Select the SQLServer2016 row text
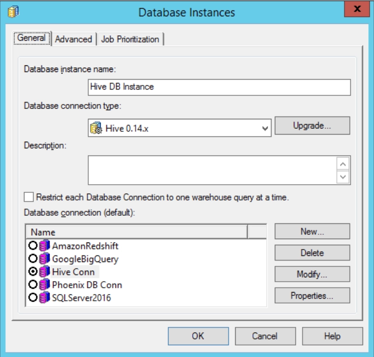 [x=82, y=298]
